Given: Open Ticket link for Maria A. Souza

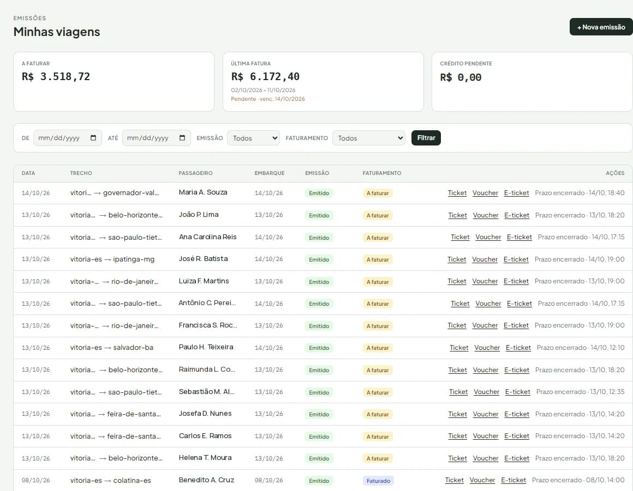Looking at the screenshot, I should coord(457,193).
